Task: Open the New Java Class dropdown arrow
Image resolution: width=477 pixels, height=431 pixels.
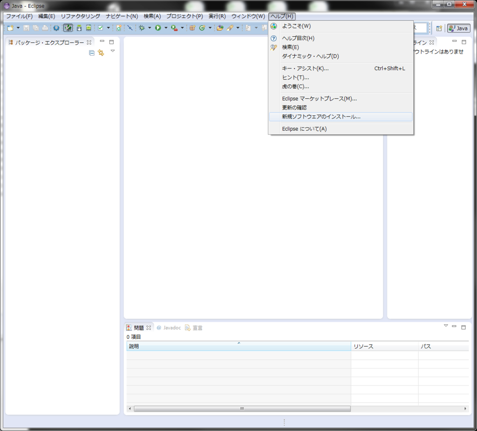Action: pos(210,28)
